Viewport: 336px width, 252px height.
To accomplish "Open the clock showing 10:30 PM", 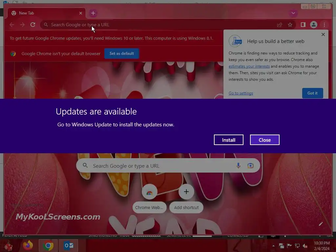I will (x=322, y=246).
